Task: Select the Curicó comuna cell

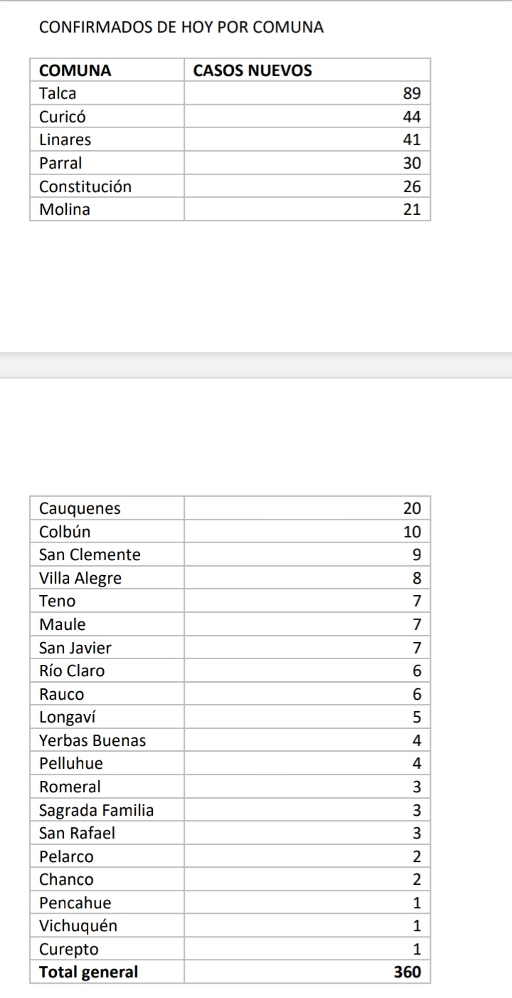Action: click(107, 117)
